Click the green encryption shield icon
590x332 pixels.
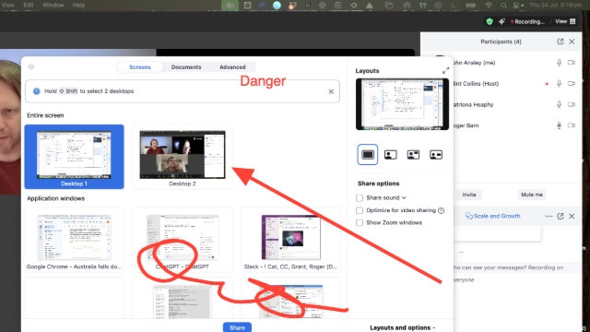(490, 21)
